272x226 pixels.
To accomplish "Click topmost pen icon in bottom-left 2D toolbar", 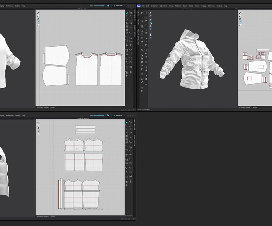I will tap(39, 122).
